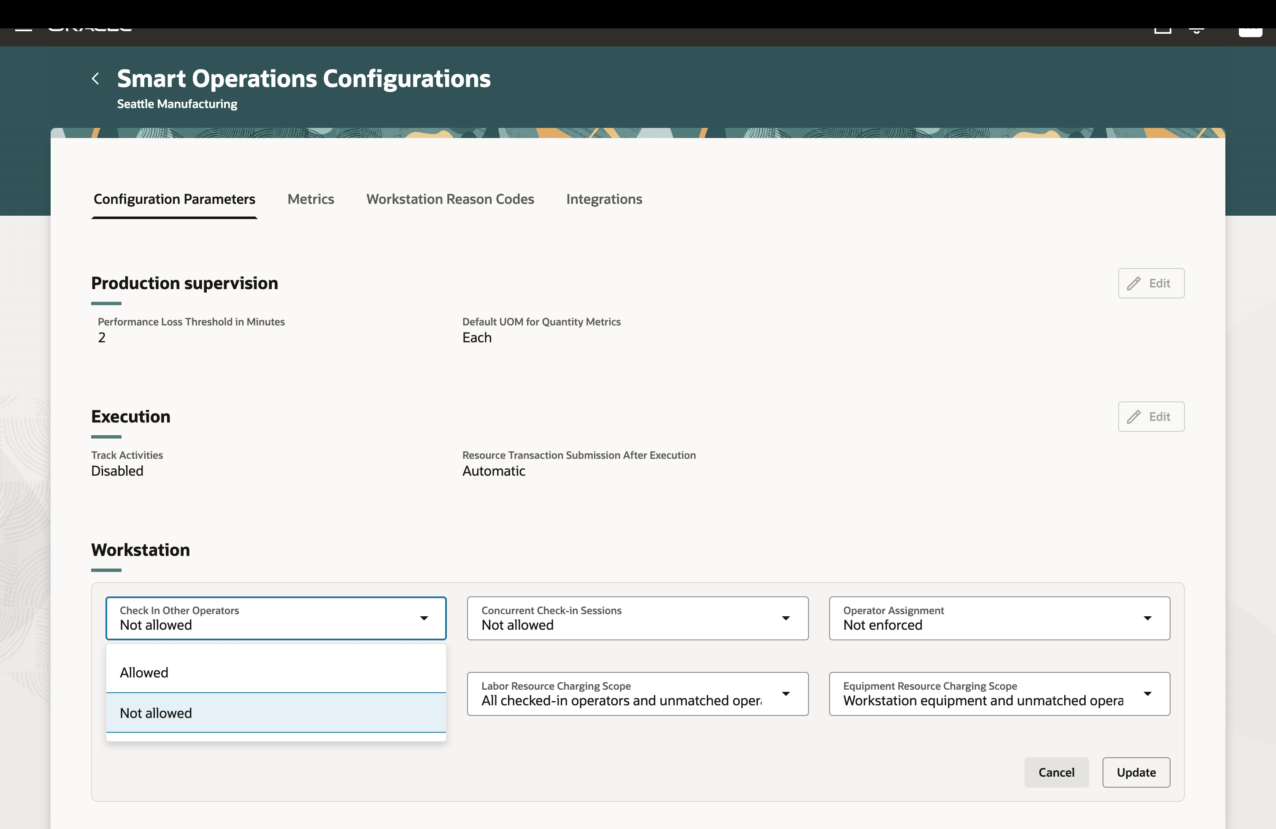
Task: Edit the Production supervision section
Action: click(x=1151, y=283)
